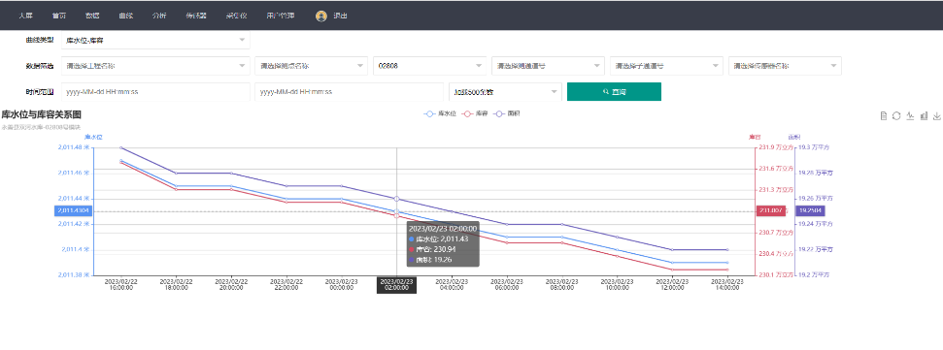Click the start time yyyy-MM-dd input field

tap(155, 92)
